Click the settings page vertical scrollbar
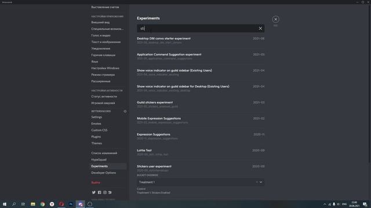This screenshot has height=208, width=371. click(370, 83)
